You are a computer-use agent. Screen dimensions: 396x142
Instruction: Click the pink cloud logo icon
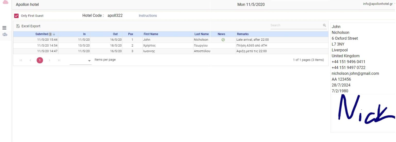tap(5, 2)
